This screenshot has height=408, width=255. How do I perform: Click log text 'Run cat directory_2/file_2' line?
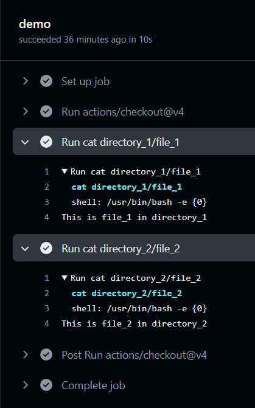click(136, 278)
